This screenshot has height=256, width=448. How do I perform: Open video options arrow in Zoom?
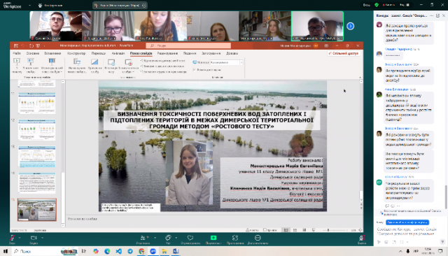click(x=42, y=237)
